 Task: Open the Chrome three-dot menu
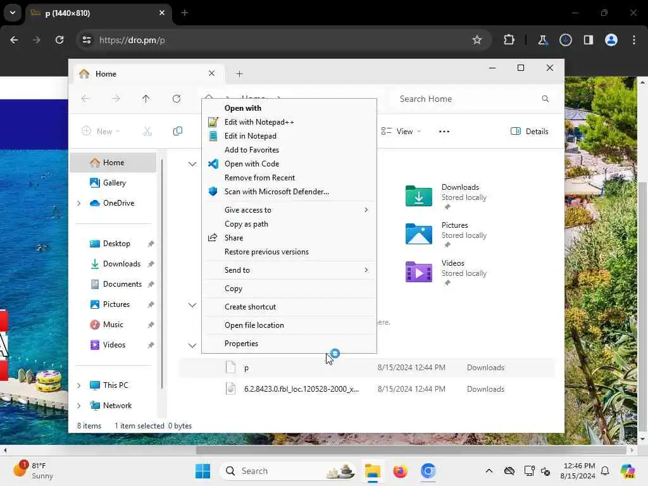point(634,40)
